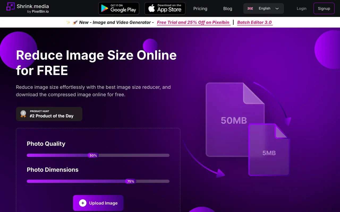Viewport: 340px width, 212px height.
Task: Click the 50MB file illustration
Action: pyautogui.click(x=234, y=120)
